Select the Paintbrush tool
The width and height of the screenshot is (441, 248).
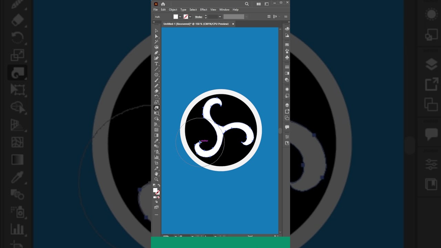point(156,80)
